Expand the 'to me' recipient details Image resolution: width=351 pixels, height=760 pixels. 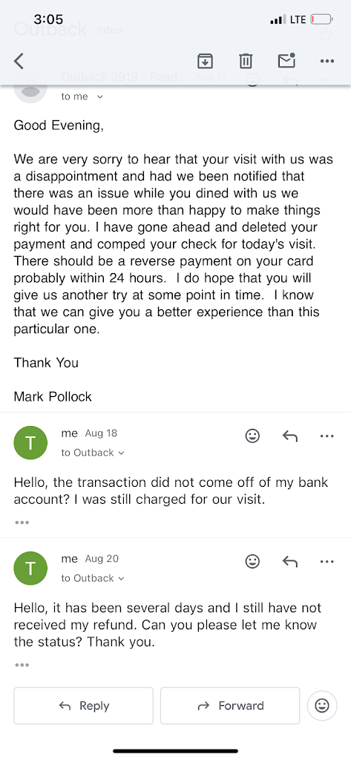point(82,96)
